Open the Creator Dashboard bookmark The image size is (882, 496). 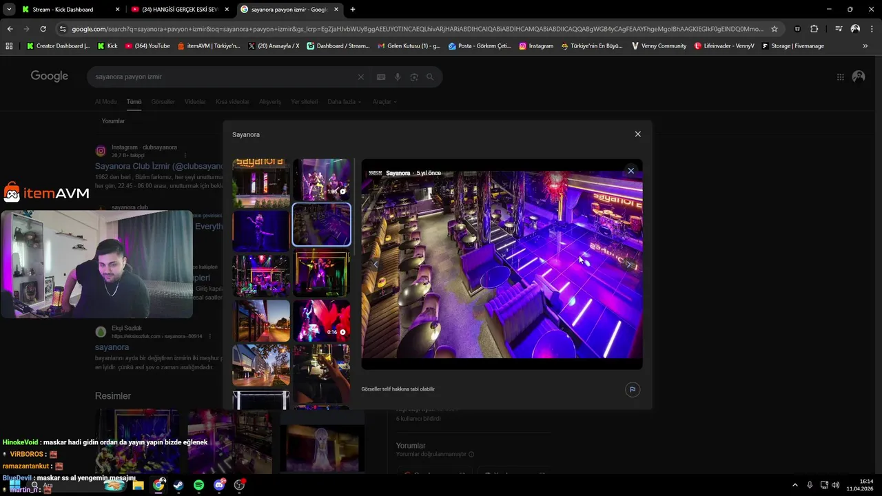(x=58, y=46)
